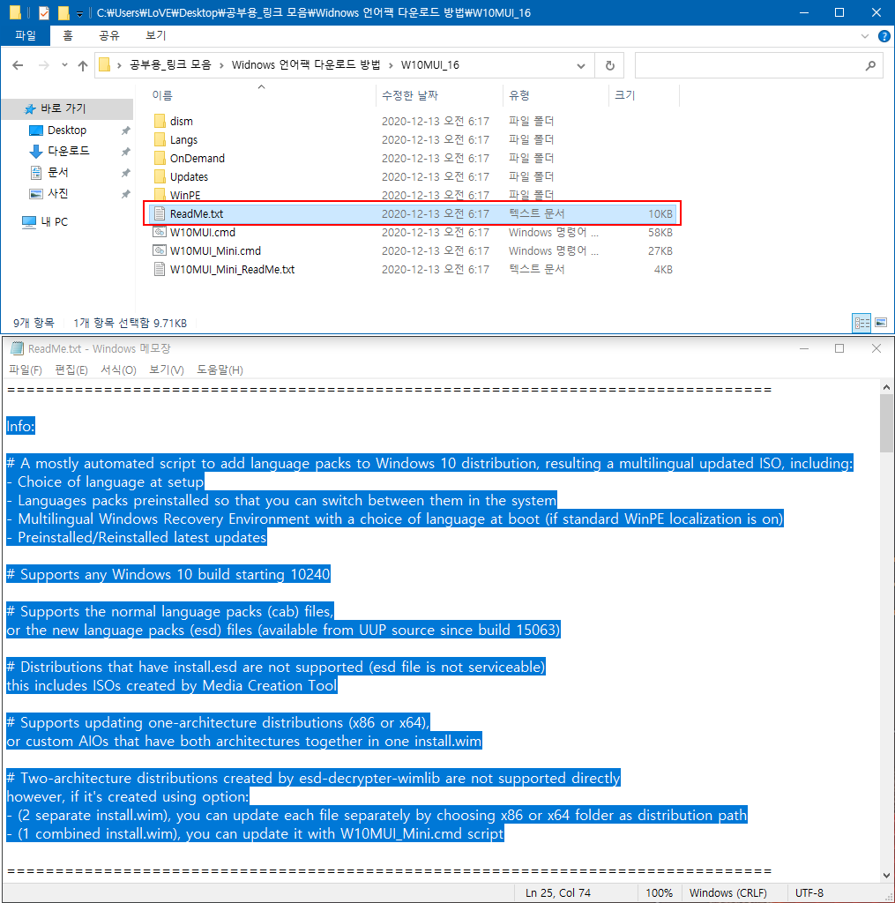Open Notepad 편집(E) menu

point(71,369)
